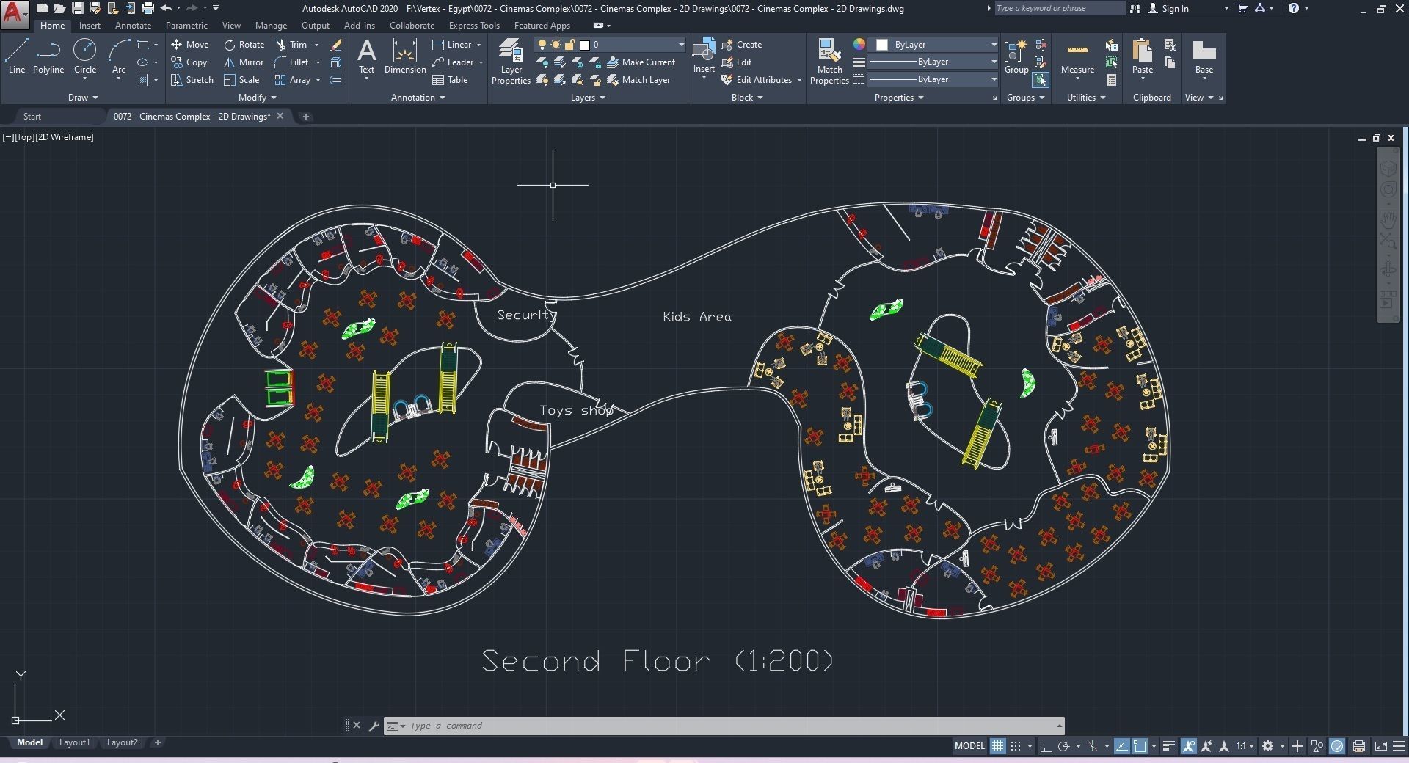Use the Copy tool in Modify
Viewport: 1409px width, 763px height.
(x=189, y=62)
